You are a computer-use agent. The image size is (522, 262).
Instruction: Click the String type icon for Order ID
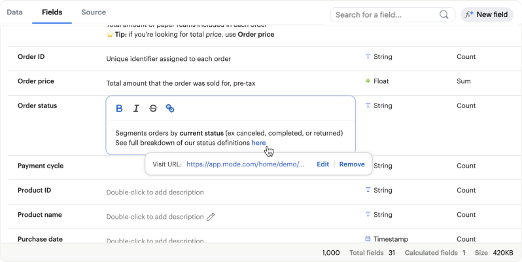click(368, 57)
